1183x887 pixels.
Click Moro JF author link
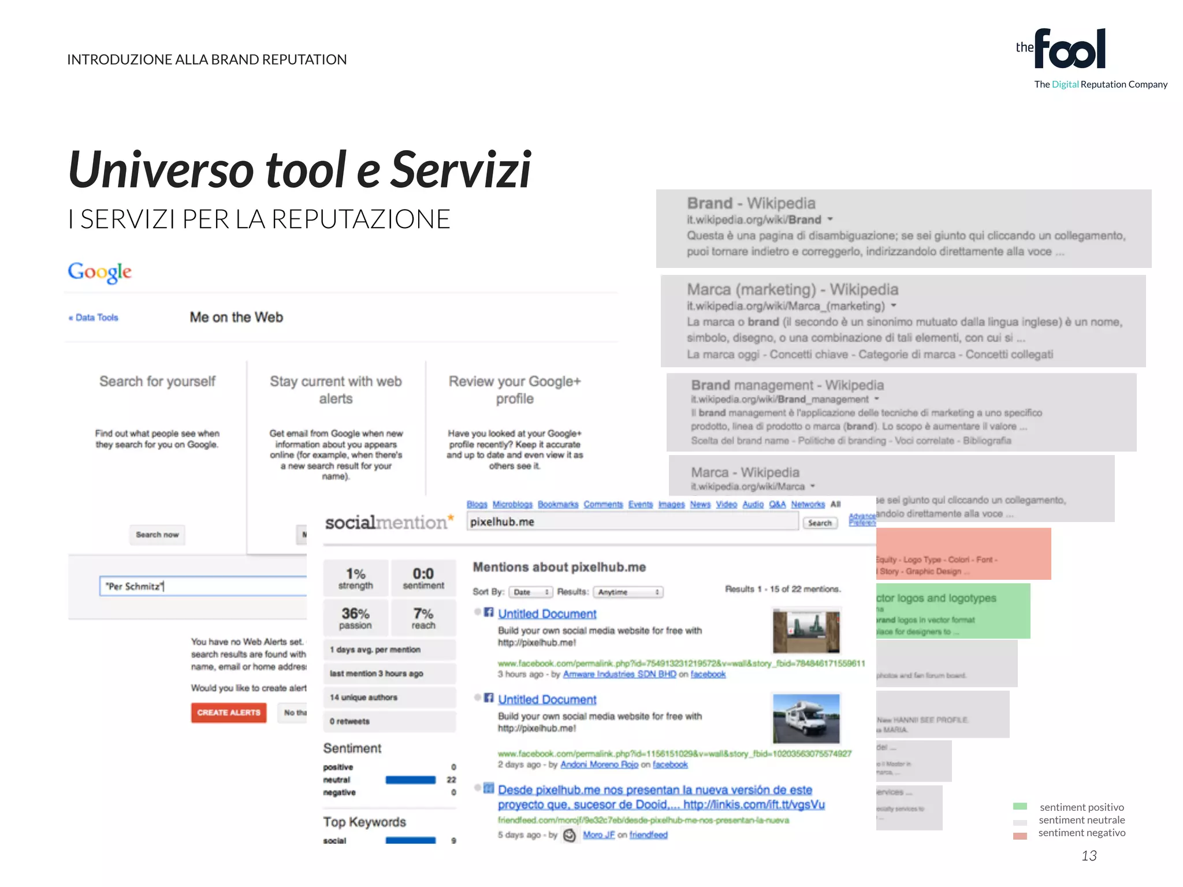tap(598, 835)
